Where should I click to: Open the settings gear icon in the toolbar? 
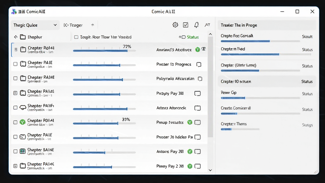pos(175,25)
